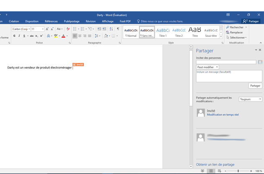The width and height of the screenshot is (264, 174).
Task: Center the text
Action: tap(80, 36)
